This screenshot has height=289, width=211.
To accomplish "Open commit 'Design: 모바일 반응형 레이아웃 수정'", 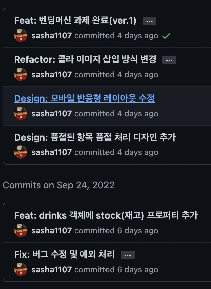I will [x=84, y=99].
